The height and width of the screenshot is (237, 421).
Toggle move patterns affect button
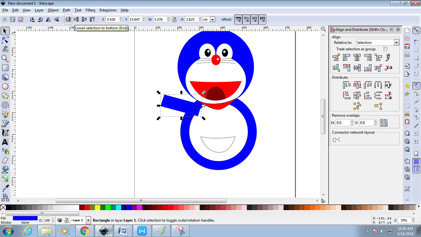(262, 19)
